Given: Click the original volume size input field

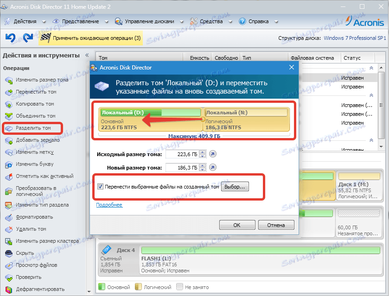Looking at the screenshot, I should (x=182, y=154).
